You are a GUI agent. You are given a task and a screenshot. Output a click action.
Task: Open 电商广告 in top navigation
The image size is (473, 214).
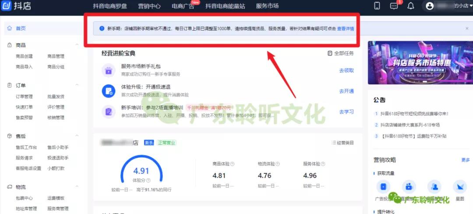183,6
